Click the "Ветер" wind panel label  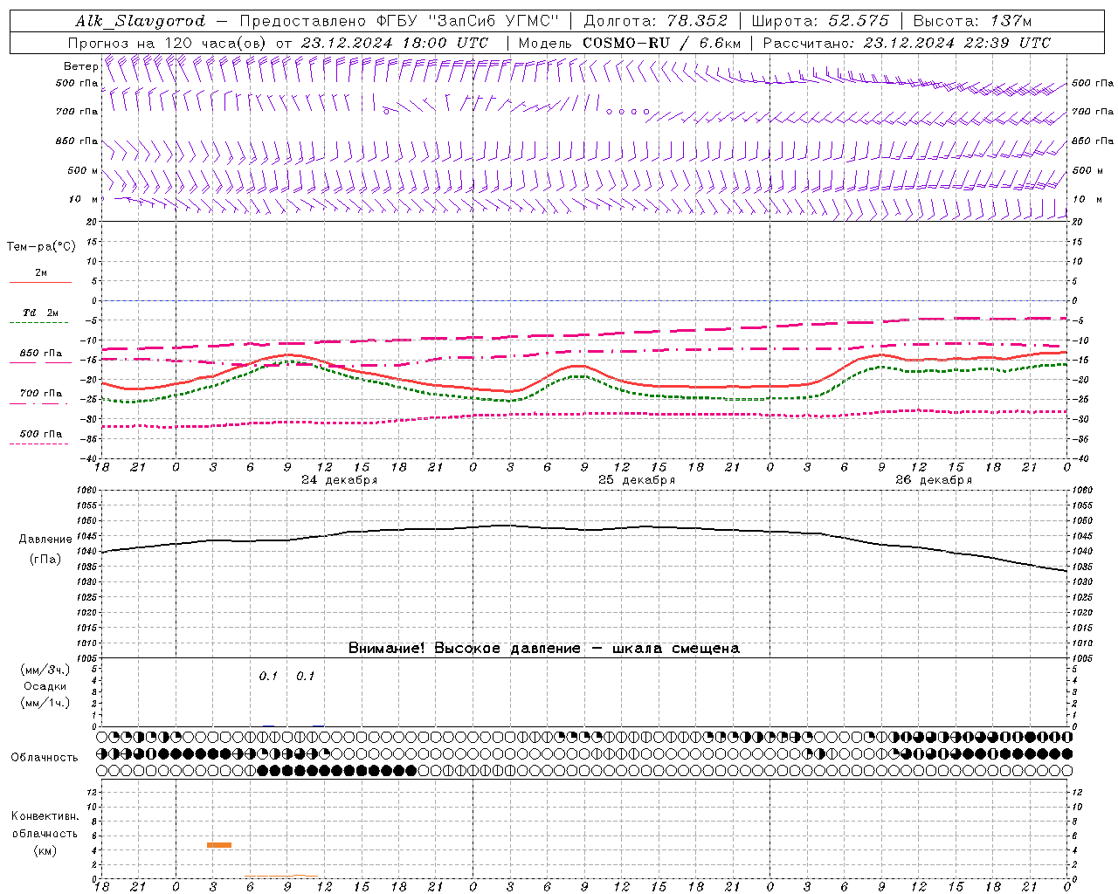(80, 66)
